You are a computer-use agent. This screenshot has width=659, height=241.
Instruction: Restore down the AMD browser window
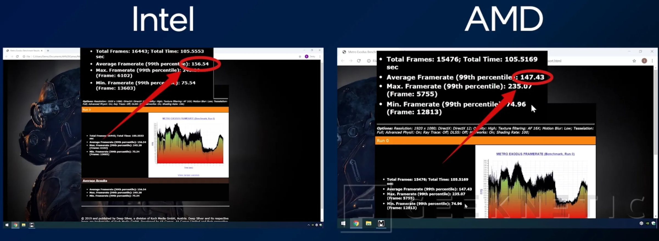coord(641,51)
